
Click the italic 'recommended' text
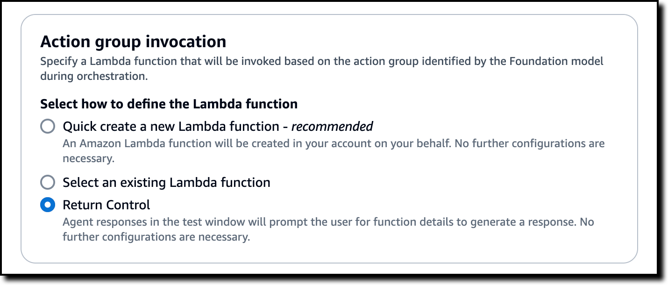point(332,126)
